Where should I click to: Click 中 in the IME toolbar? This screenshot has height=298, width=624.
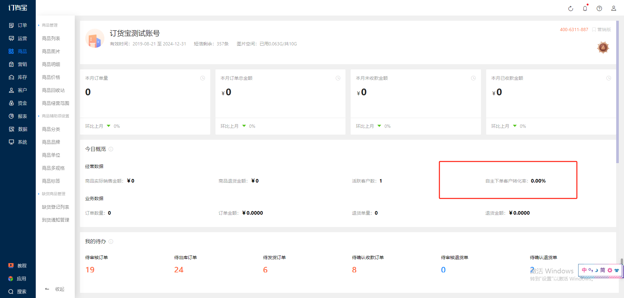point(584,270)
